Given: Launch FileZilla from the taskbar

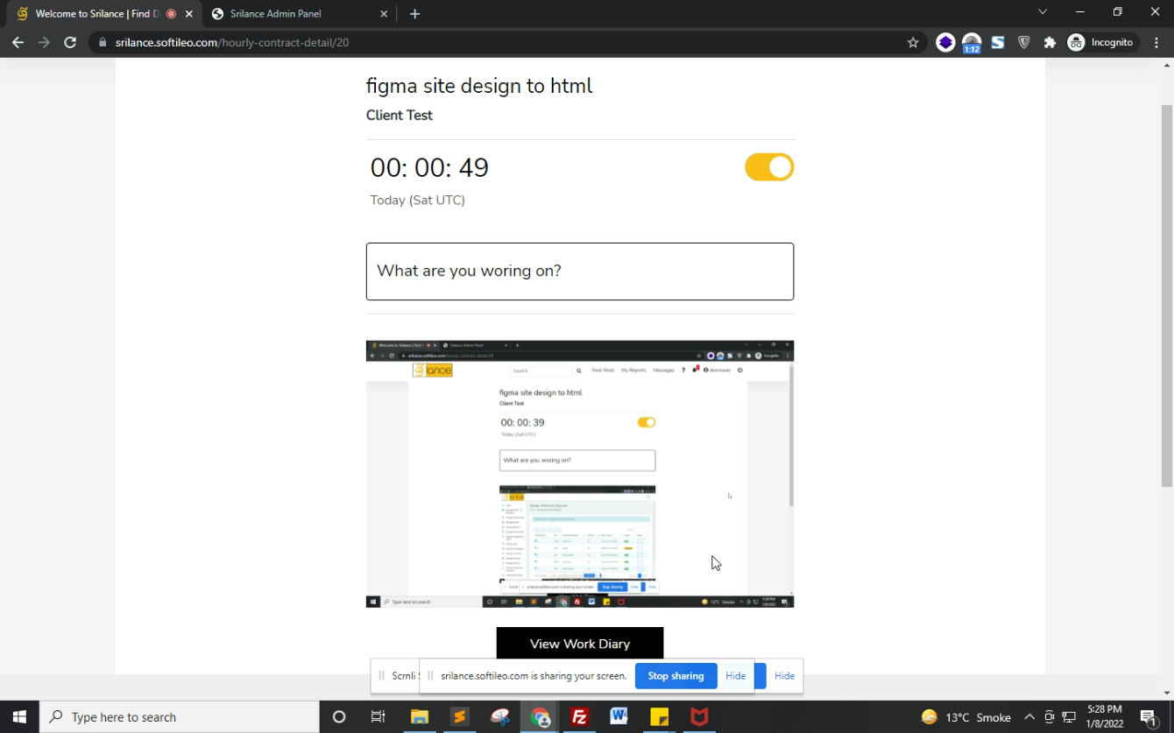Looking at the screenshot, I should (579, 717).
